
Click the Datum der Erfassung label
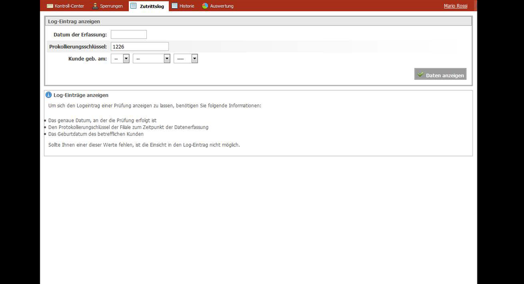click(80, 34)
